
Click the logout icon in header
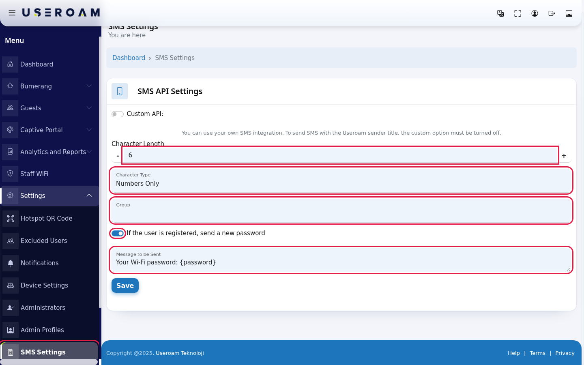pyautogui.click(x=552, y=13)
